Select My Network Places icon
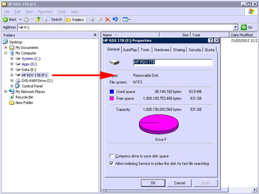The image size is (259, 194). [12, 91]
